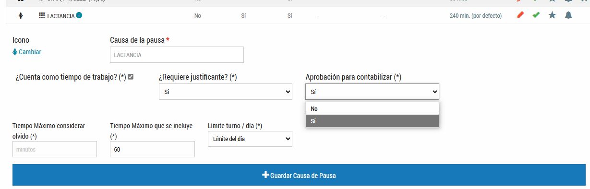This screenshot has height=189, width=590.
Task: Expand the 'Límite turno / día' dropdown
Action: point(250,139)
